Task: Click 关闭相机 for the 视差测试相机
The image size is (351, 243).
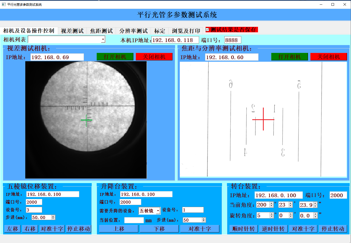Action: (154, 57)
